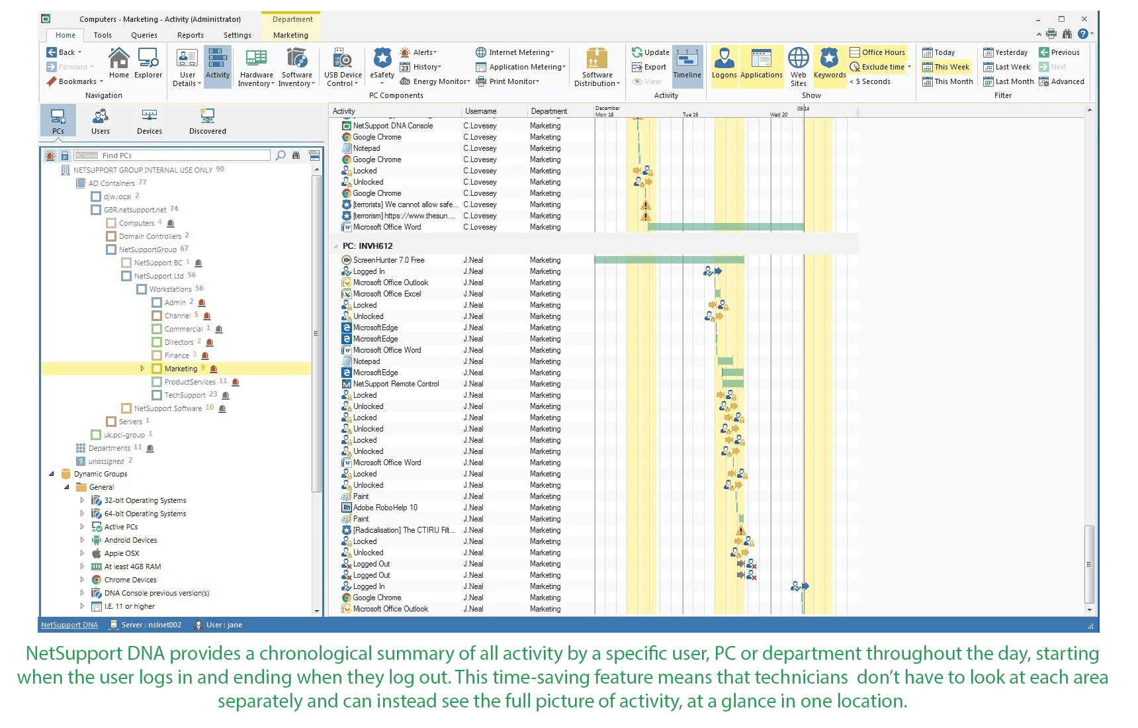
Task: Filter activity to This Month
Action: click(947, 81)
